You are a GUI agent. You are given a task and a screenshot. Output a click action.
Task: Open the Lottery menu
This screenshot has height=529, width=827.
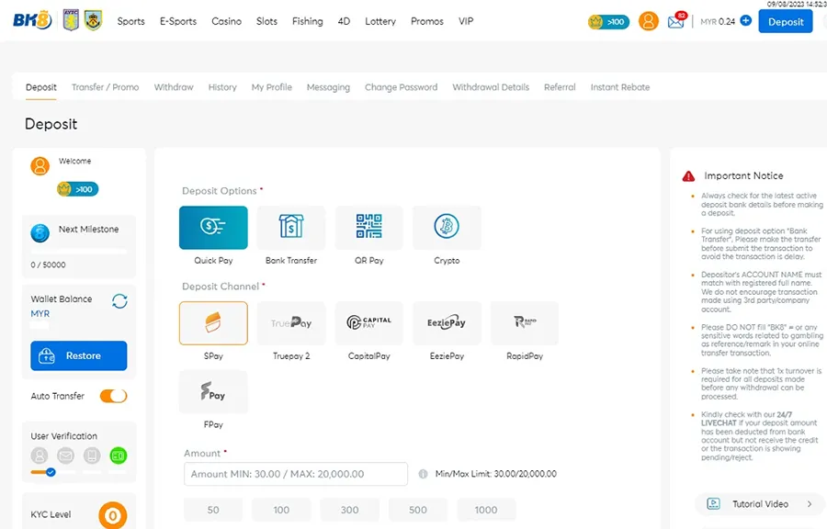[380, 21]
